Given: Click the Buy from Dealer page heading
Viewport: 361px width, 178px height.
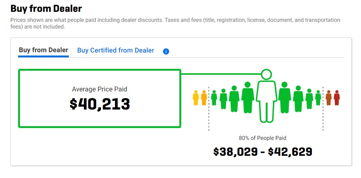Looking at the screenshot, I should (46, 8).
